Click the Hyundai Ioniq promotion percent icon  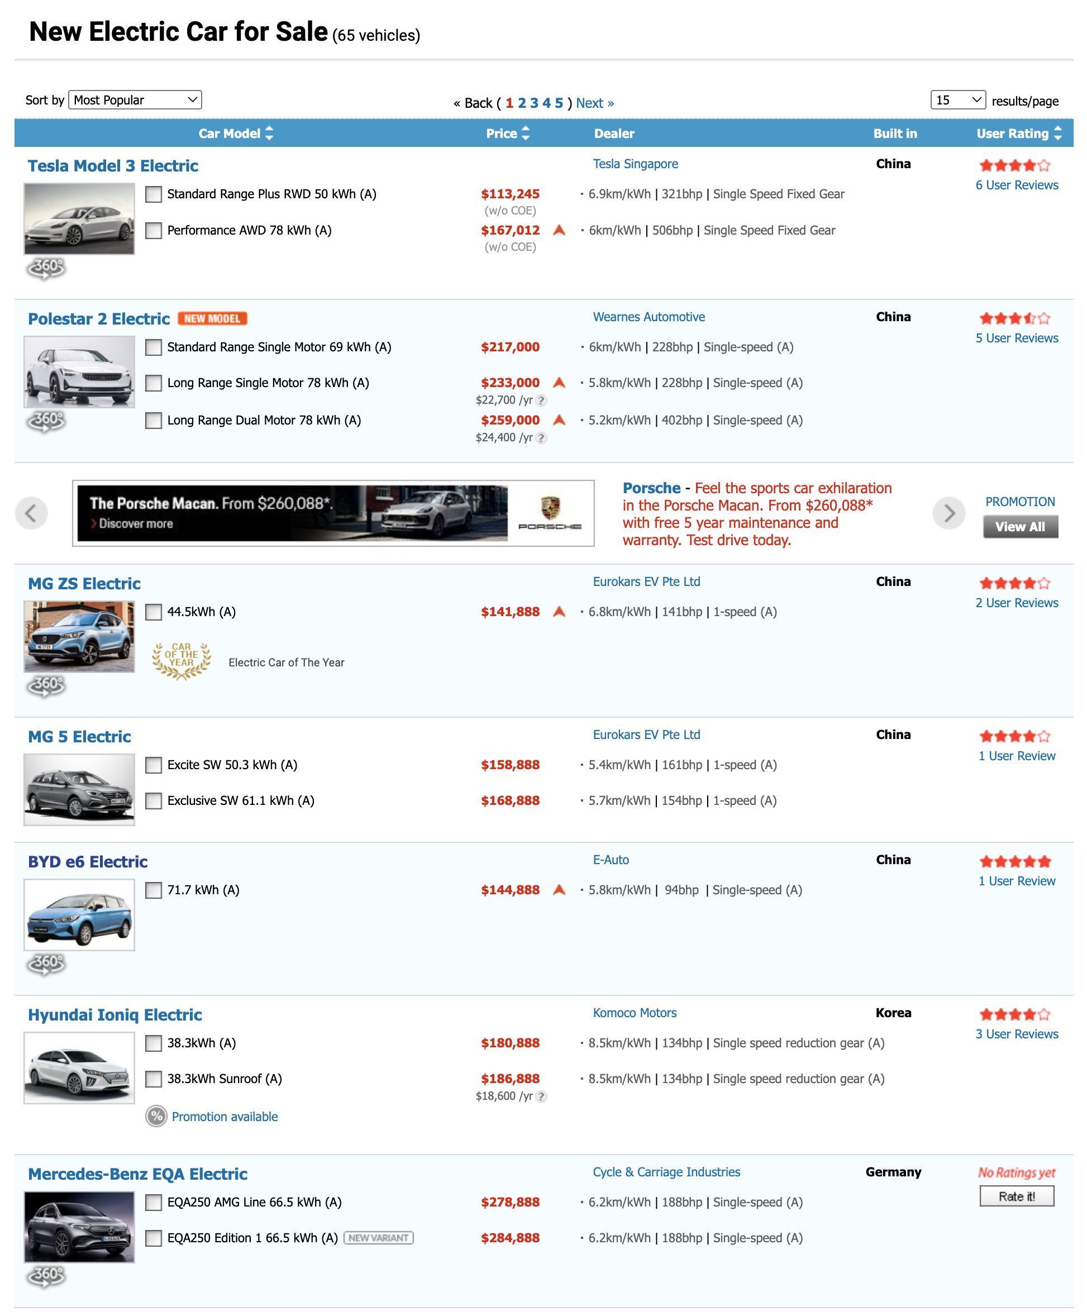click(x=156, y=1116)
